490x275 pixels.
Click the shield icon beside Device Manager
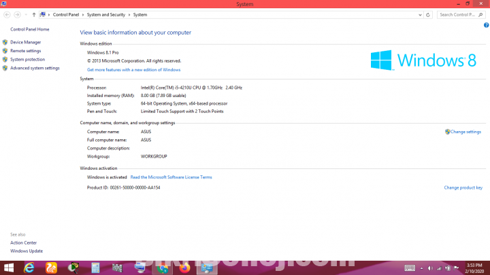click(x=5, y=42)
